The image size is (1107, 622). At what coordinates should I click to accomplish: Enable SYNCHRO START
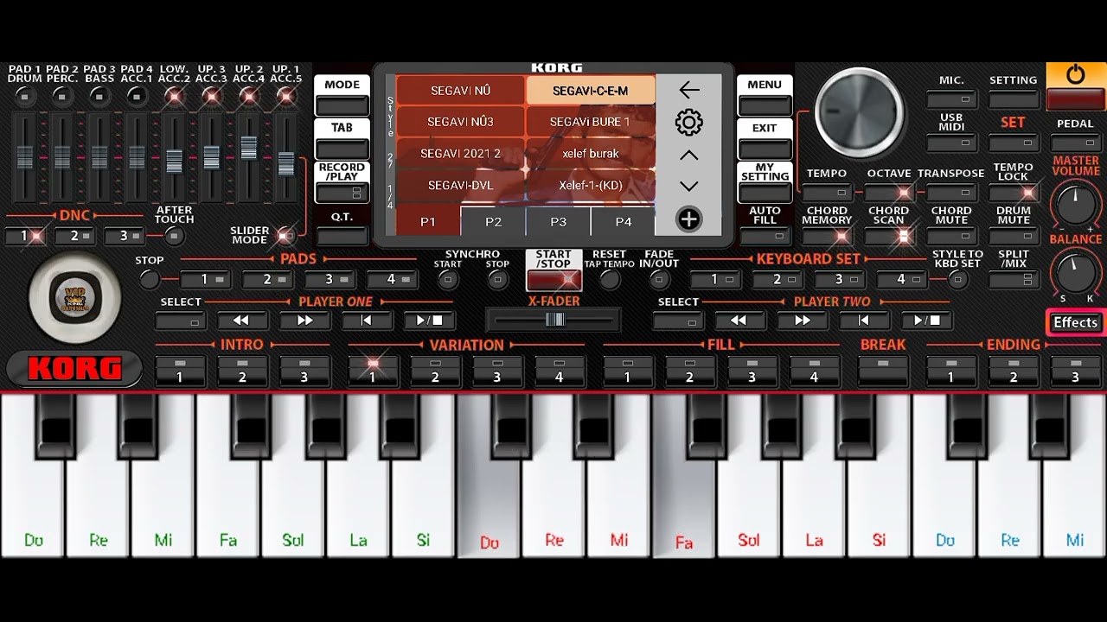click(448, 279)
